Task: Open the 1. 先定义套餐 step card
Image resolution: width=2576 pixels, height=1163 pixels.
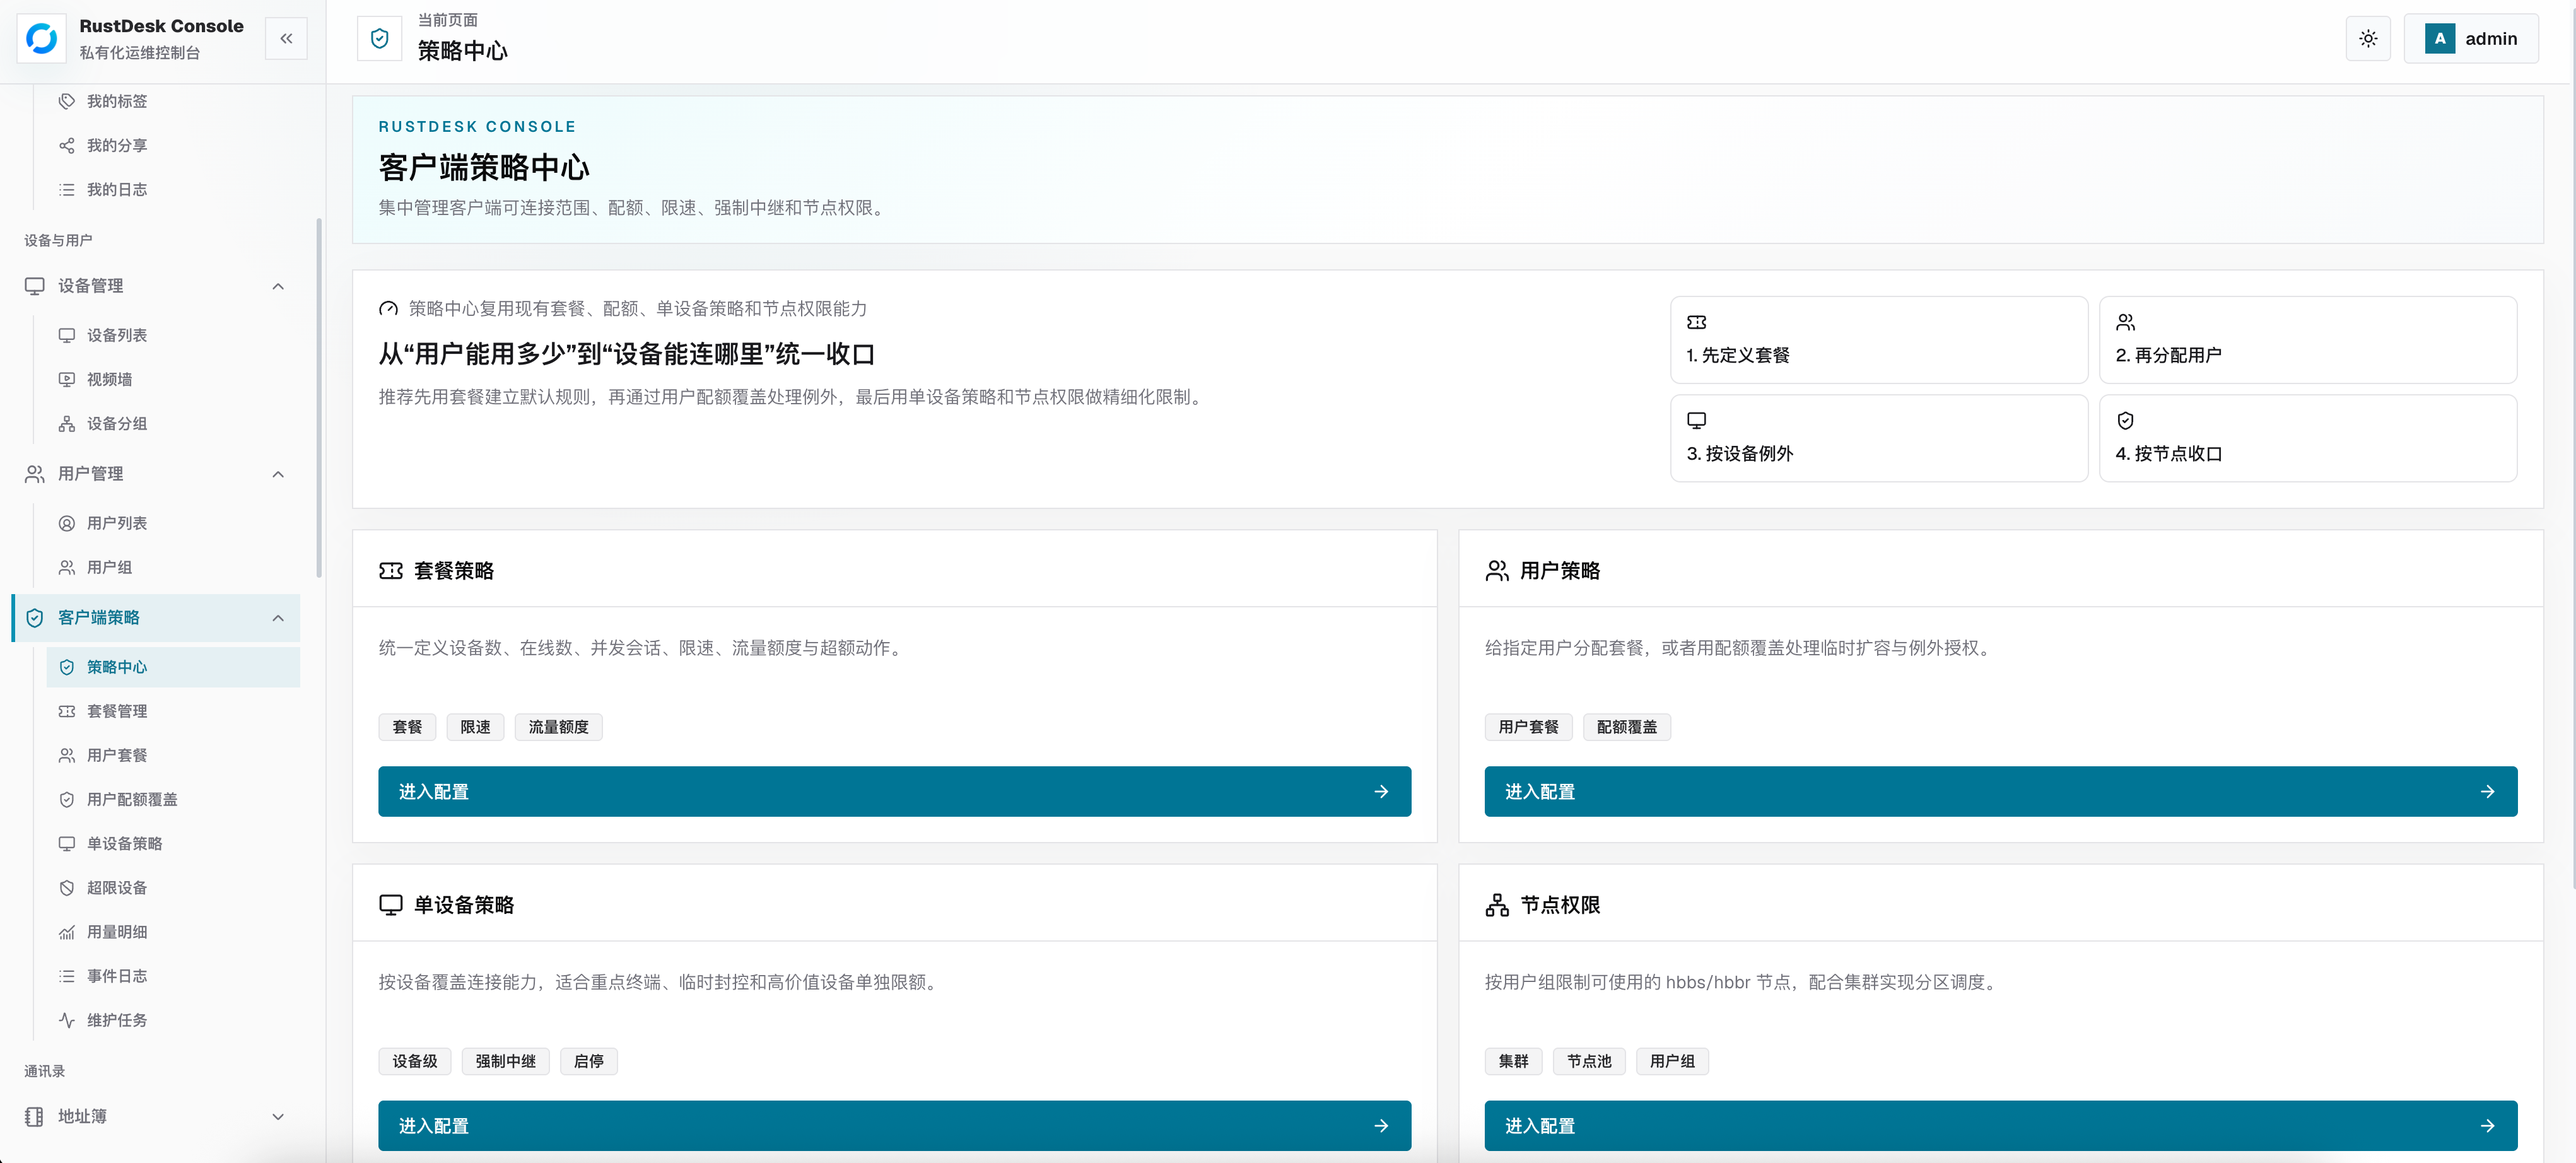Action: tap(1879, 339)
